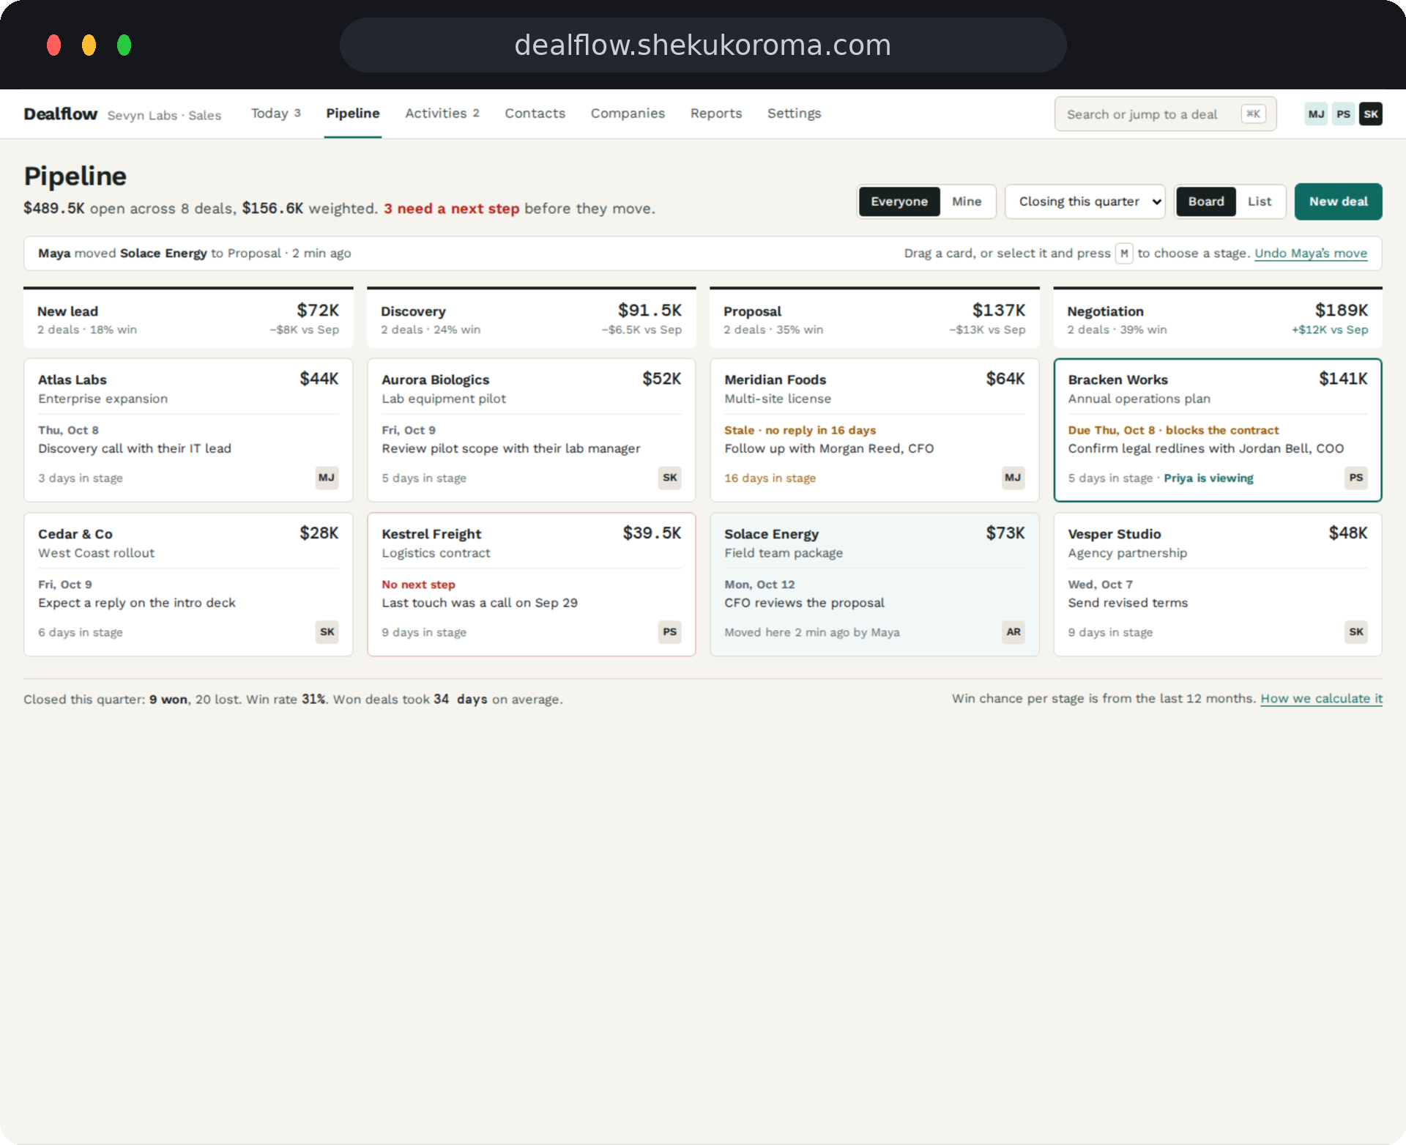Select the Pipeline tab
Image resolution: width=1406 pixels, height=1145 pixels.
click(353, 114)
